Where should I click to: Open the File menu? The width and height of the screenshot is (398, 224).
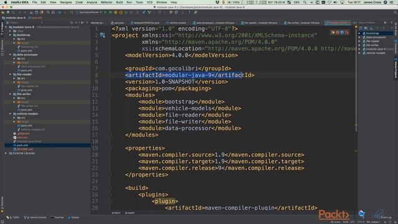[35, 2]
